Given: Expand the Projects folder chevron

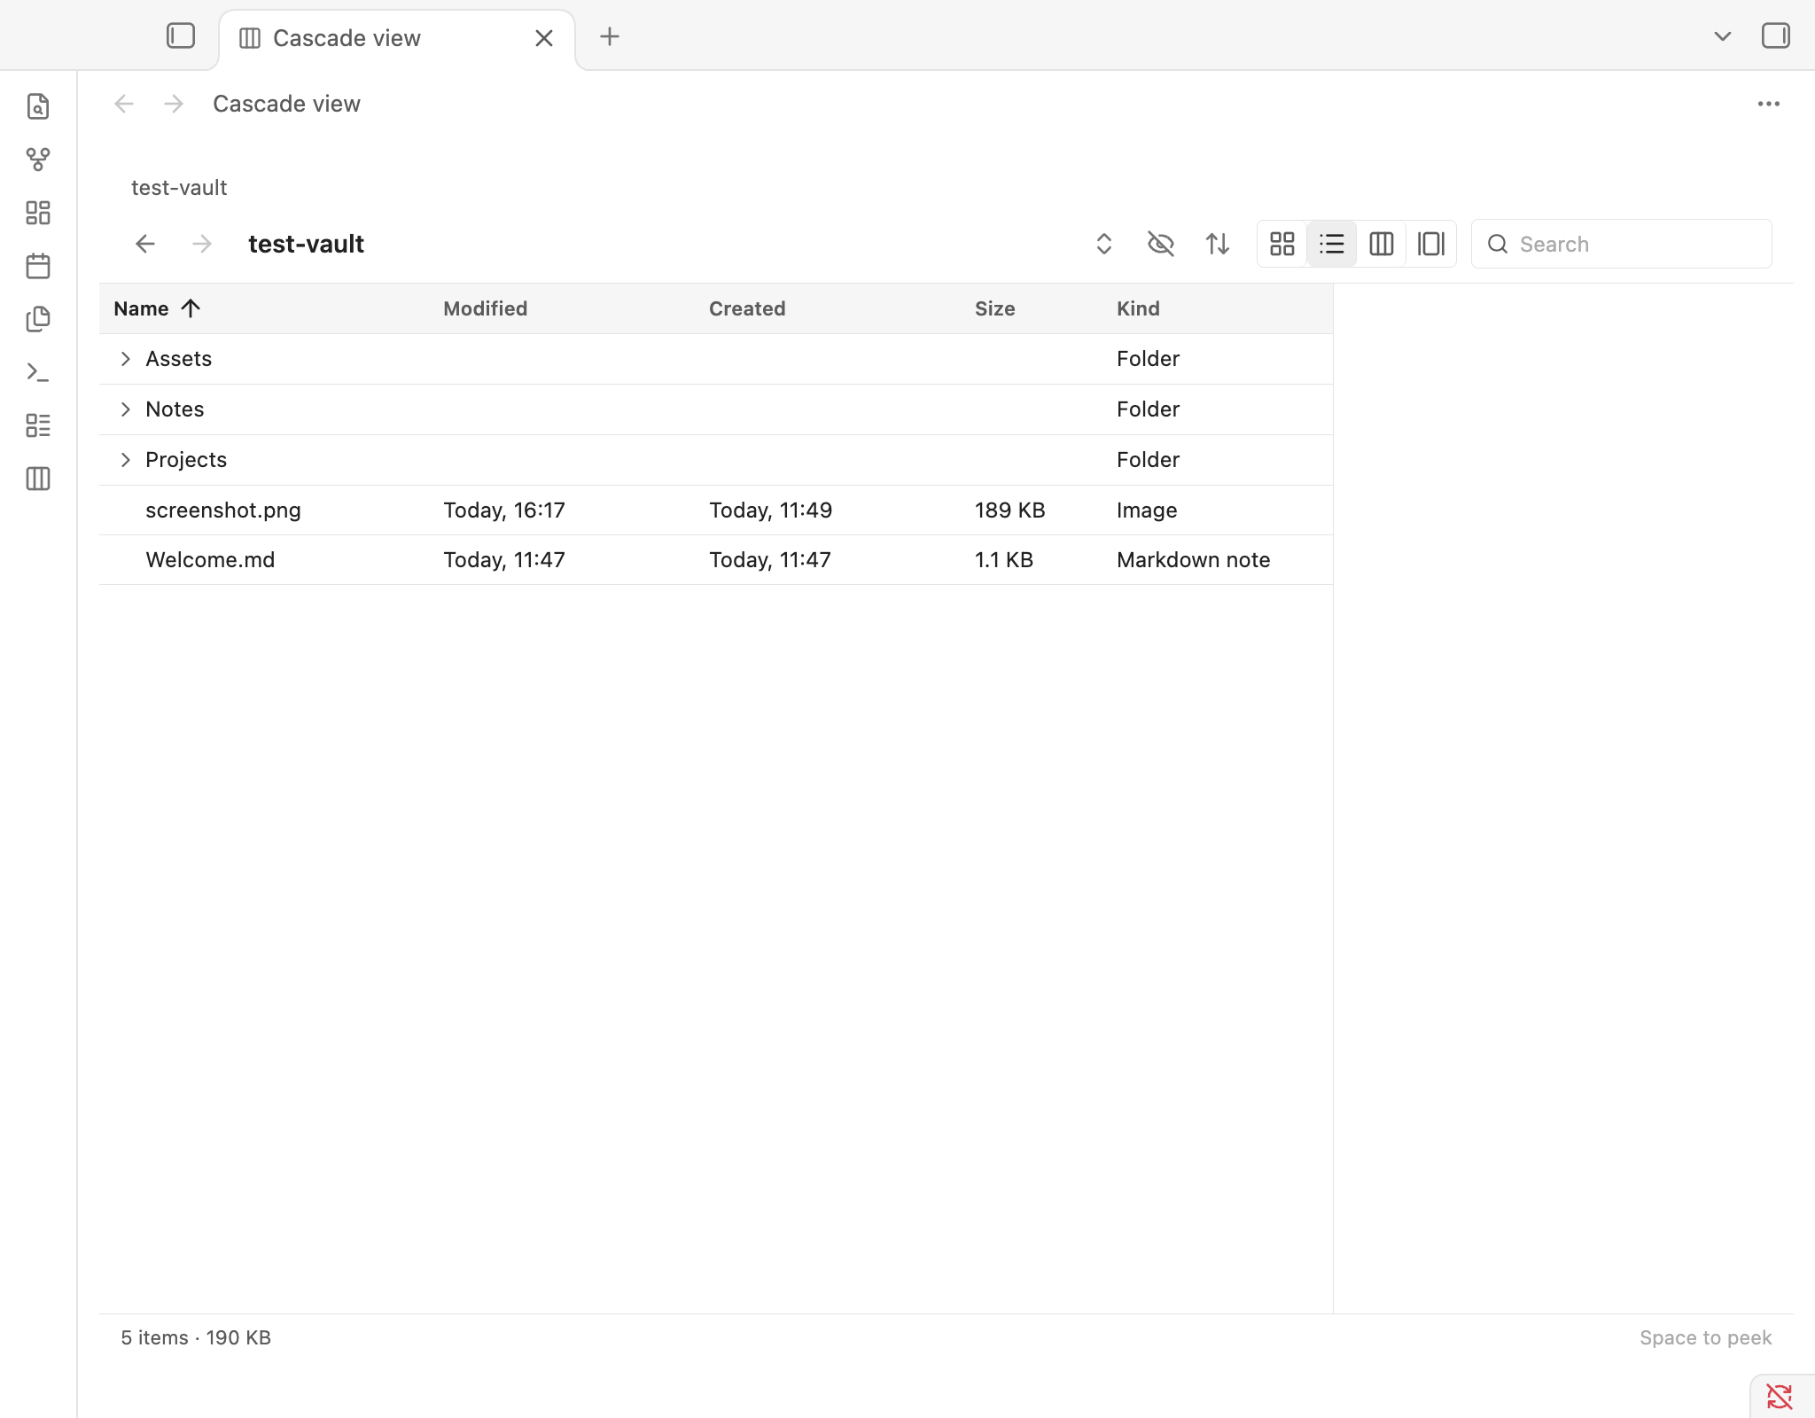Looking at the screenshot, I should click(125, 460).
